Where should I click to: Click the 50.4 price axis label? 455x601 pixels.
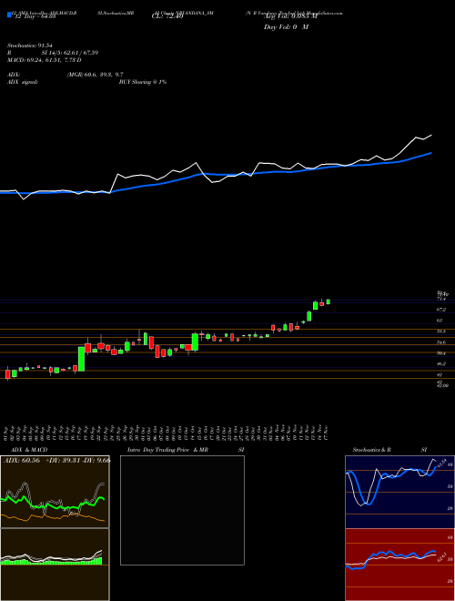pos(440,353)
